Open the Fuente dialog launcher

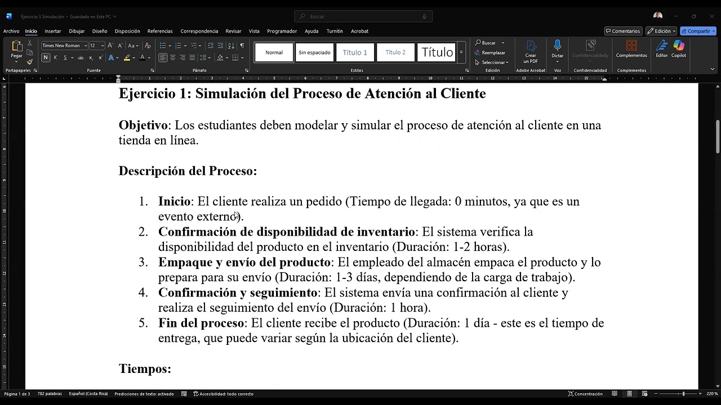click(x=152, y=70)
